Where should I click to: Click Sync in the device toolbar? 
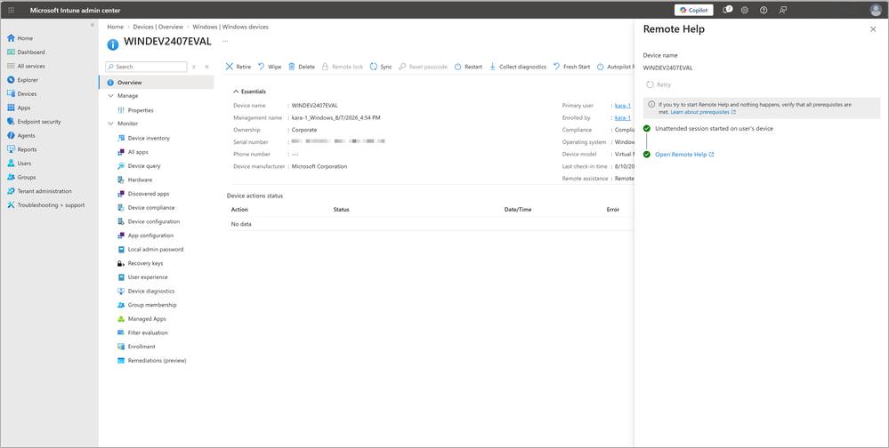[381, 67]
